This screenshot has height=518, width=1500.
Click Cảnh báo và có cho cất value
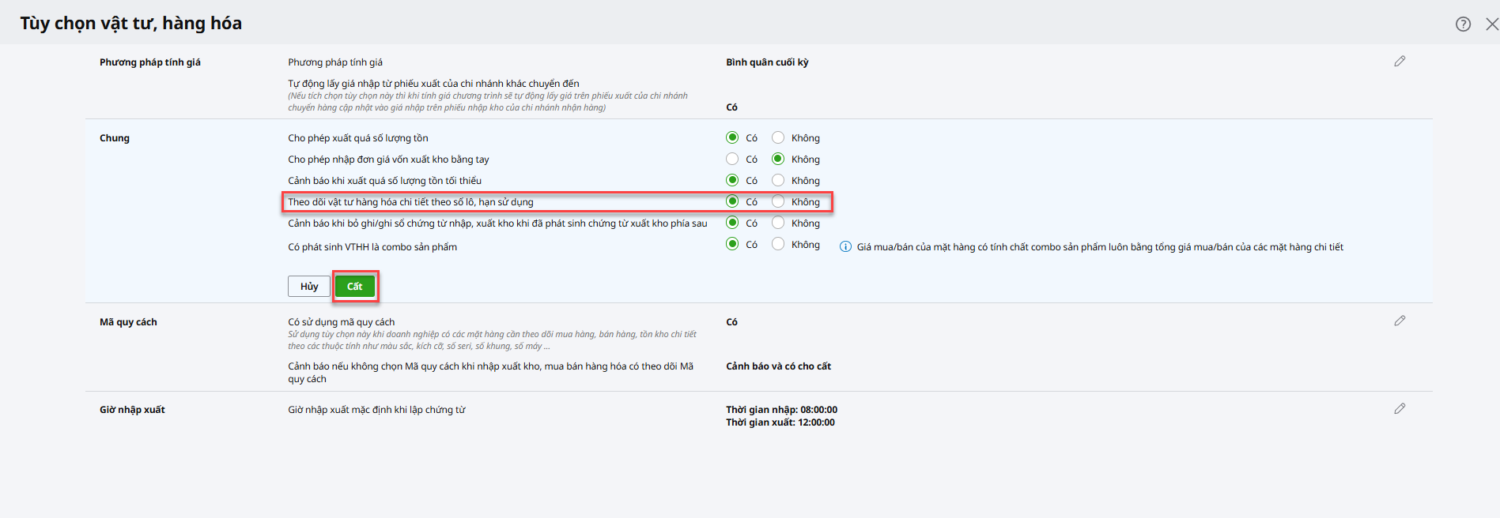(778, 366)
